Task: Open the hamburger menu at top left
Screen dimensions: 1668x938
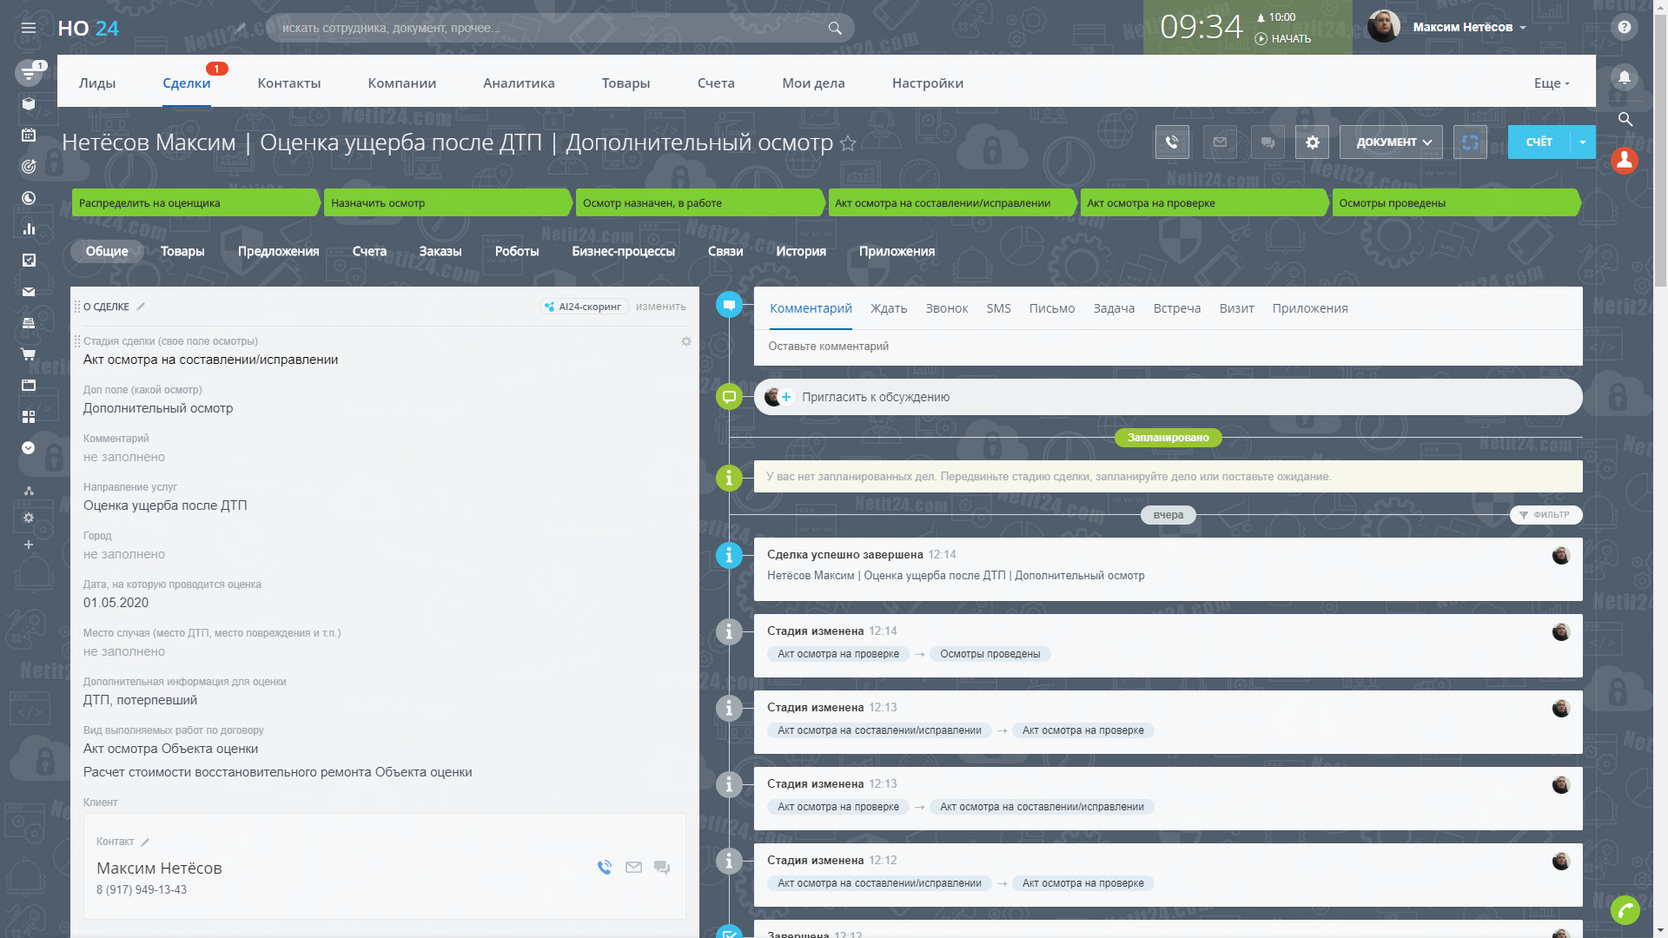Action: [x=29, y=28]
